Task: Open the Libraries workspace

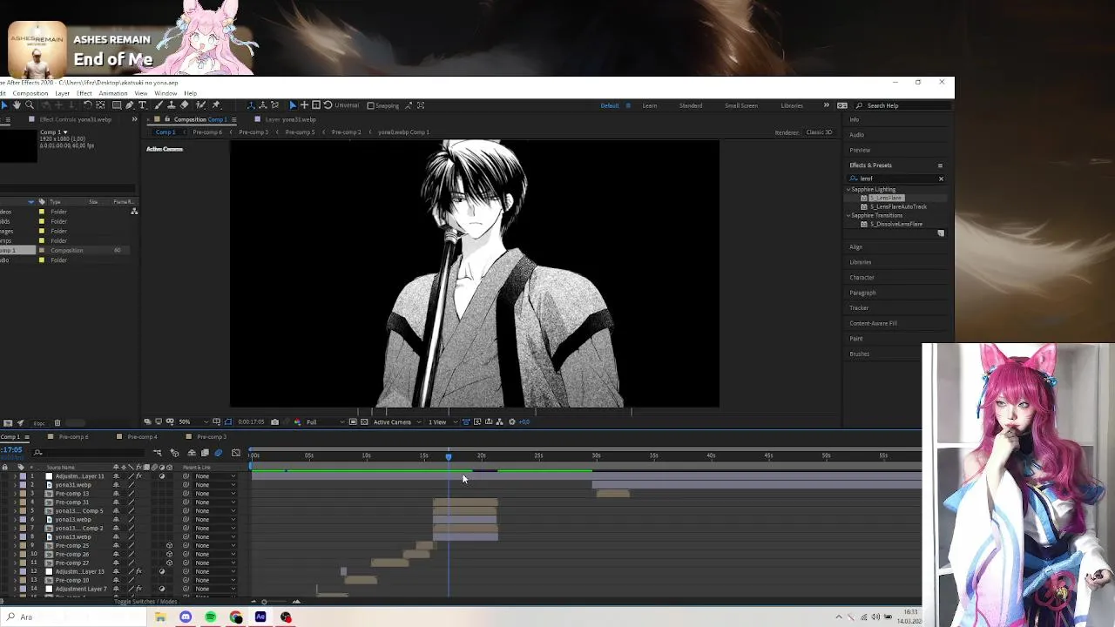Action: pos(792,105)
